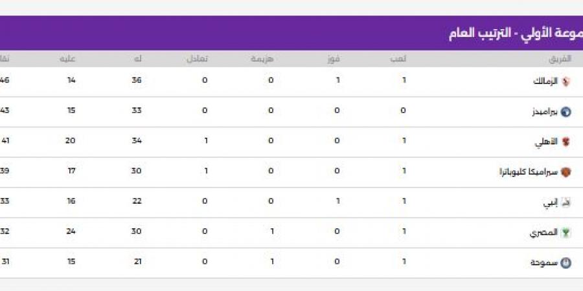Click the Al Masry club logo

tap(566, 233)
